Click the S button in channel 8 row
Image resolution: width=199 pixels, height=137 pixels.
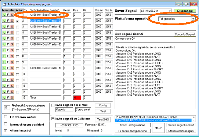(x=12, y=56)
